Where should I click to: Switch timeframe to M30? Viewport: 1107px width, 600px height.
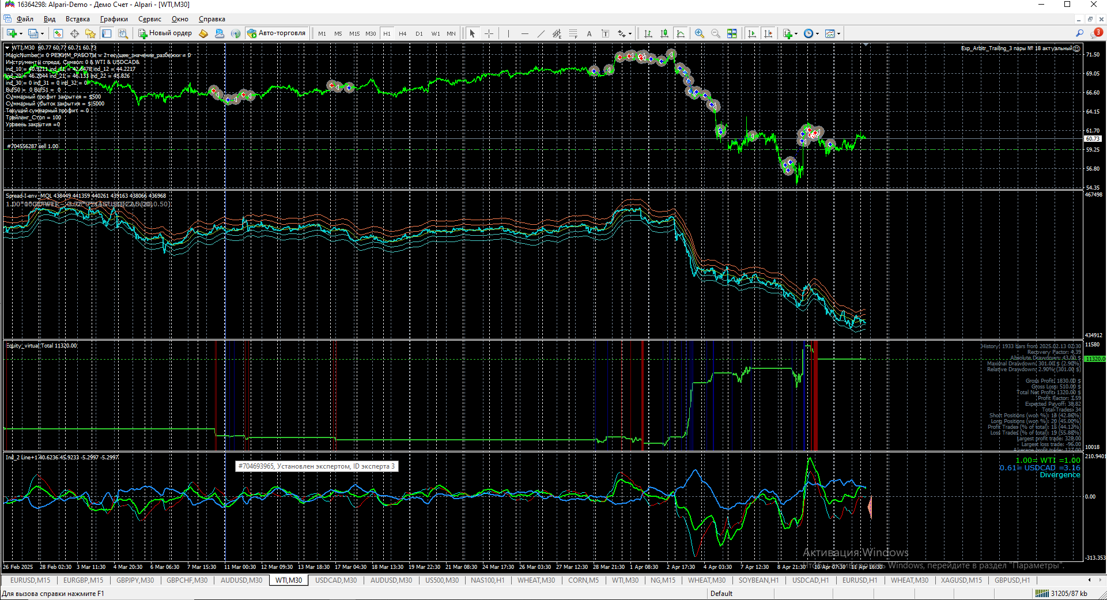(x=371, y=33)
